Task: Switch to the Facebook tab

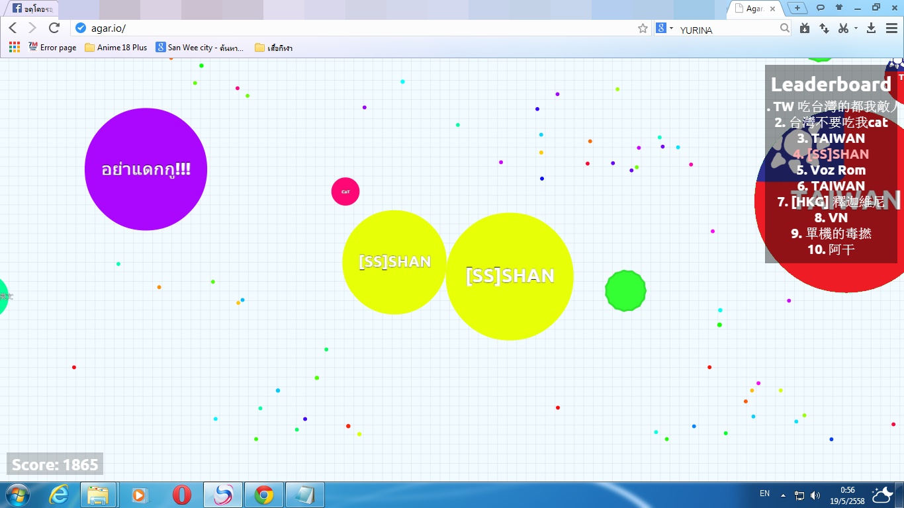Action: [30, 9]
